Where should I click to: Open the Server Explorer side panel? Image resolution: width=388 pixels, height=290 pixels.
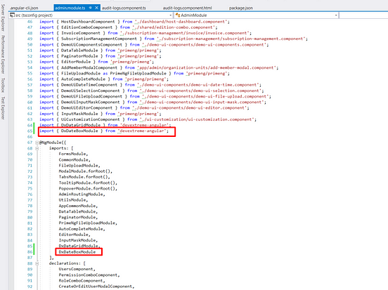[x=3, y=18]
